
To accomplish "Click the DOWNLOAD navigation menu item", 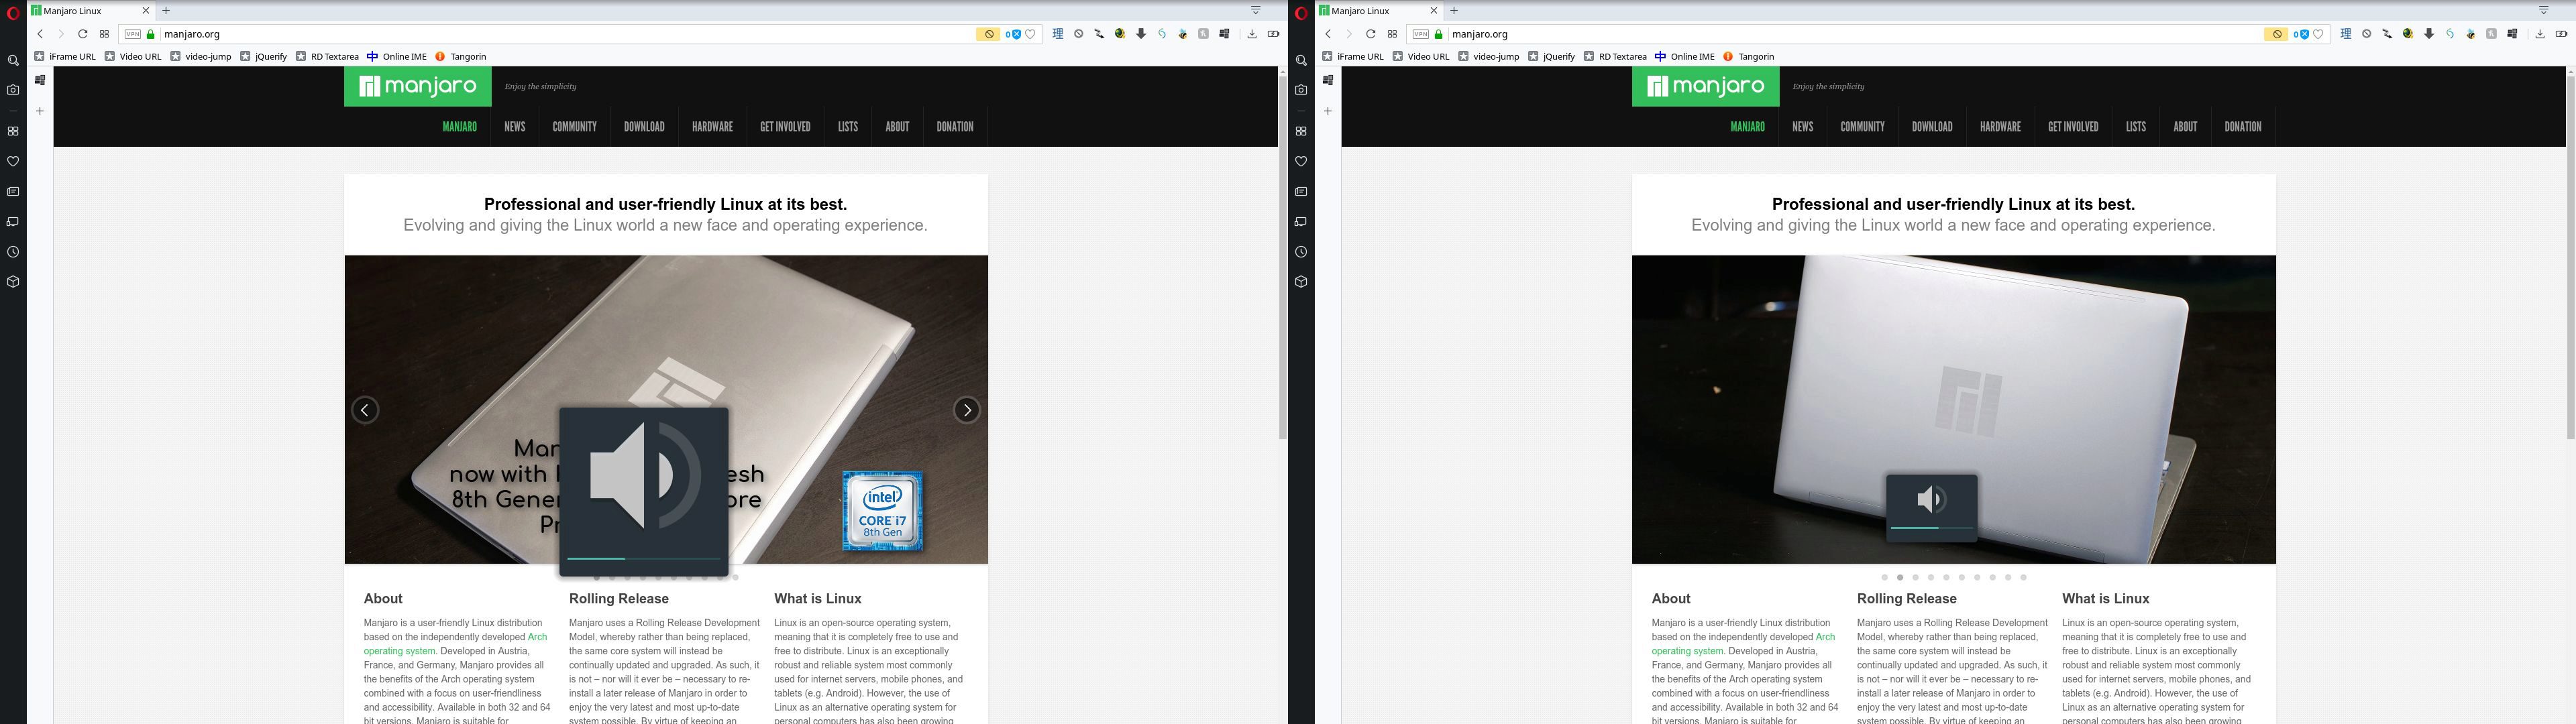I will tap(644, 127).
